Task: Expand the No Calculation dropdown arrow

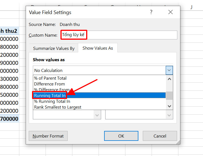Action: [x=169, y=70]
